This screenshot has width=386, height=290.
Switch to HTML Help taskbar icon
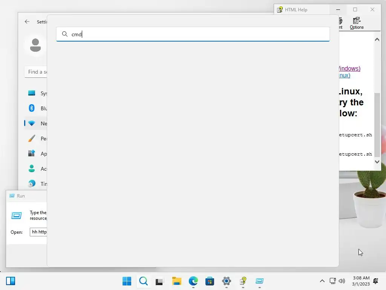(x=243, y=281)
